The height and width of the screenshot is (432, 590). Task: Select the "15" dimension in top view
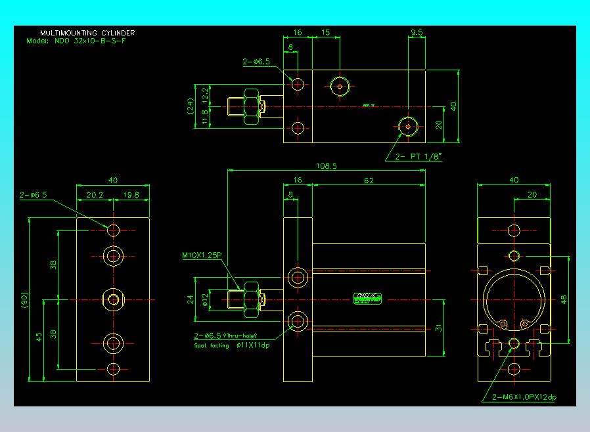pyautogui.click(x=326, y=32)
